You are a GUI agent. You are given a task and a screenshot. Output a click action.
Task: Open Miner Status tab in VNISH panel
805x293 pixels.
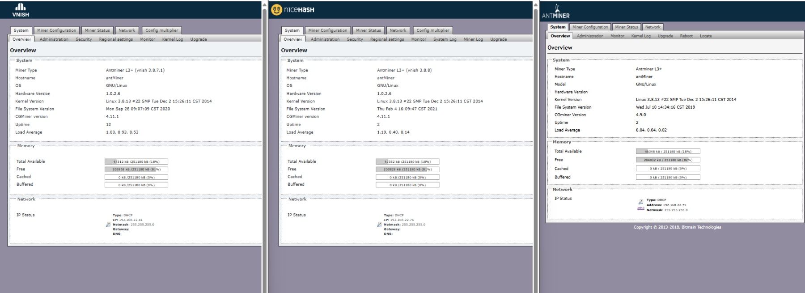point(97,30)
